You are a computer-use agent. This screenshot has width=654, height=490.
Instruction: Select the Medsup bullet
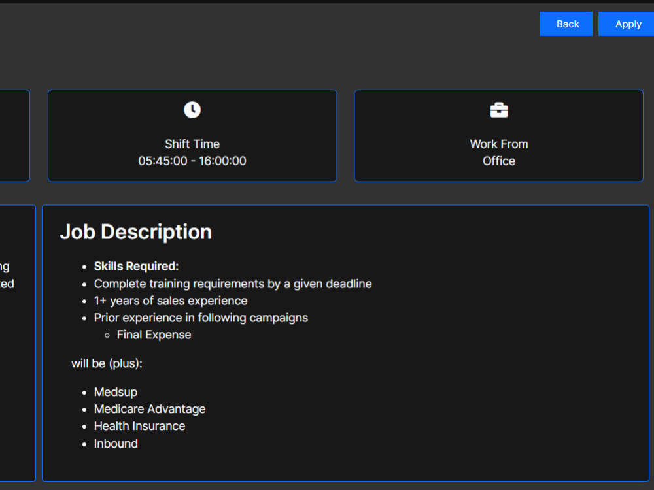116,392
